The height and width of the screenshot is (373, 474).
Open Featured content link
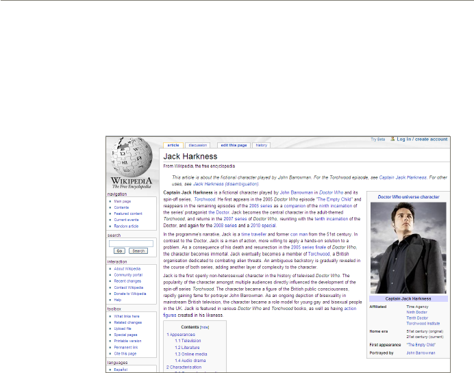tap(128, 214)
